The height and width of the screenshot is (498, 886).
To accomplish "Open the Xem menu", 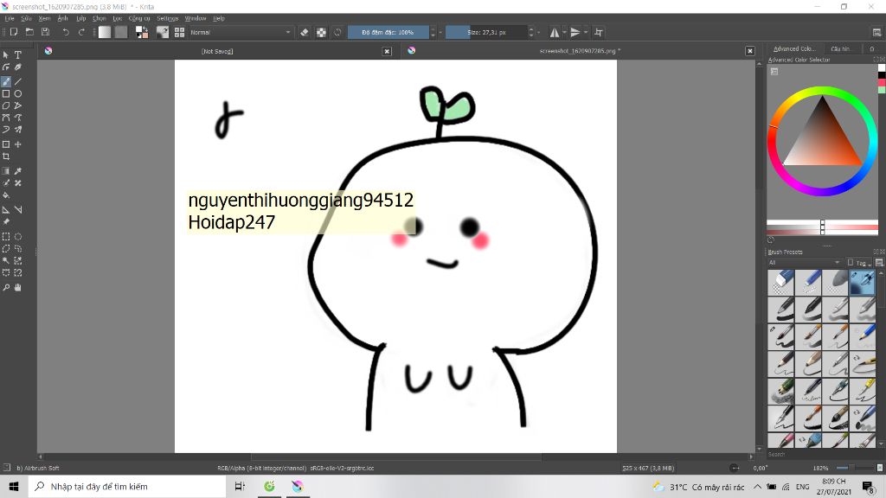I will tap(45, 18).
